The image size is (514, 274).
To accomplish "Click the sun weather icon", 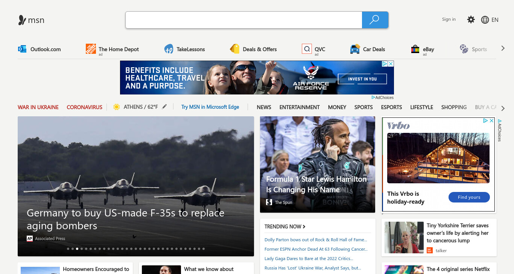I will point(117,107).
